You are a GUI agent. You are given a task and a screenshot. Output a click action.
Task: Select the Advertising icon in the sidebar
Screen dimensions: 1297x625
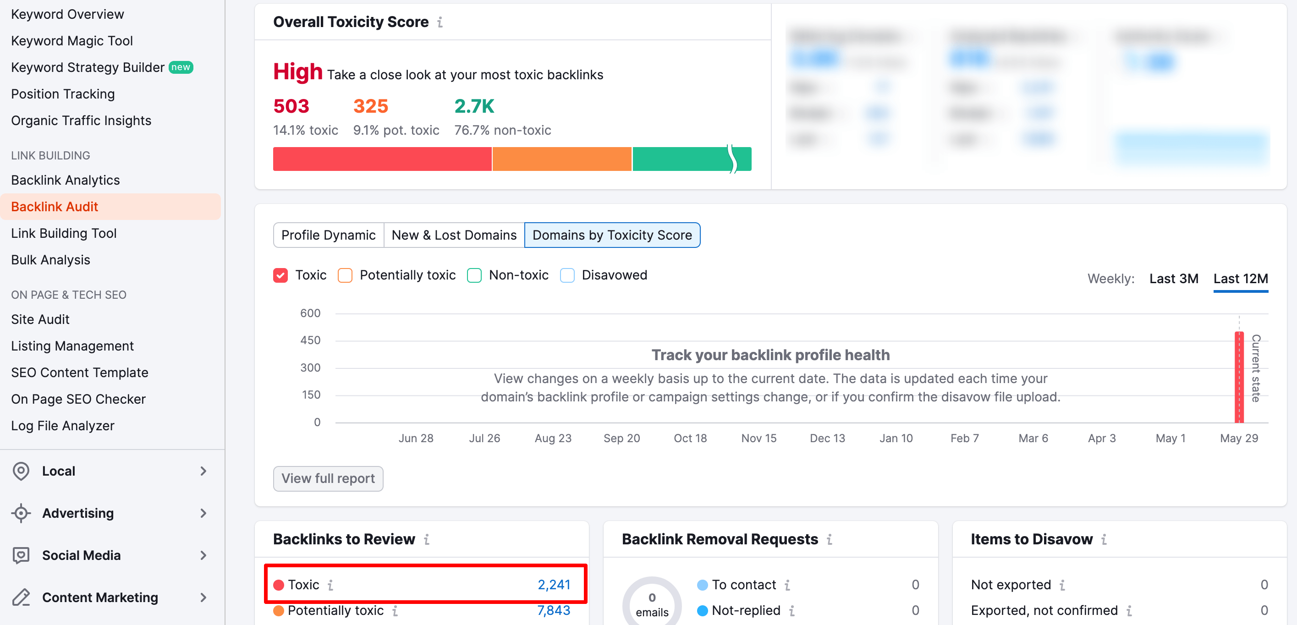point(21,513)
